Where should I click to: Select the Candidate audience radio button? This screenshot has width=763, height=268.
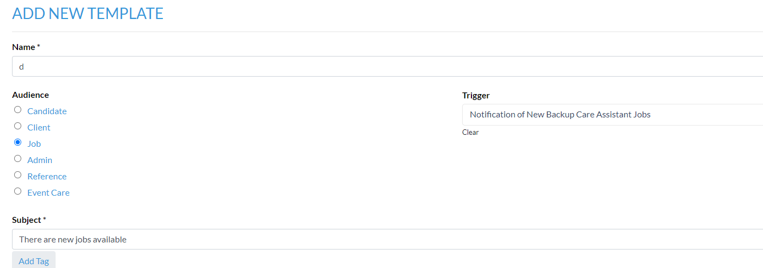(17, 110)
